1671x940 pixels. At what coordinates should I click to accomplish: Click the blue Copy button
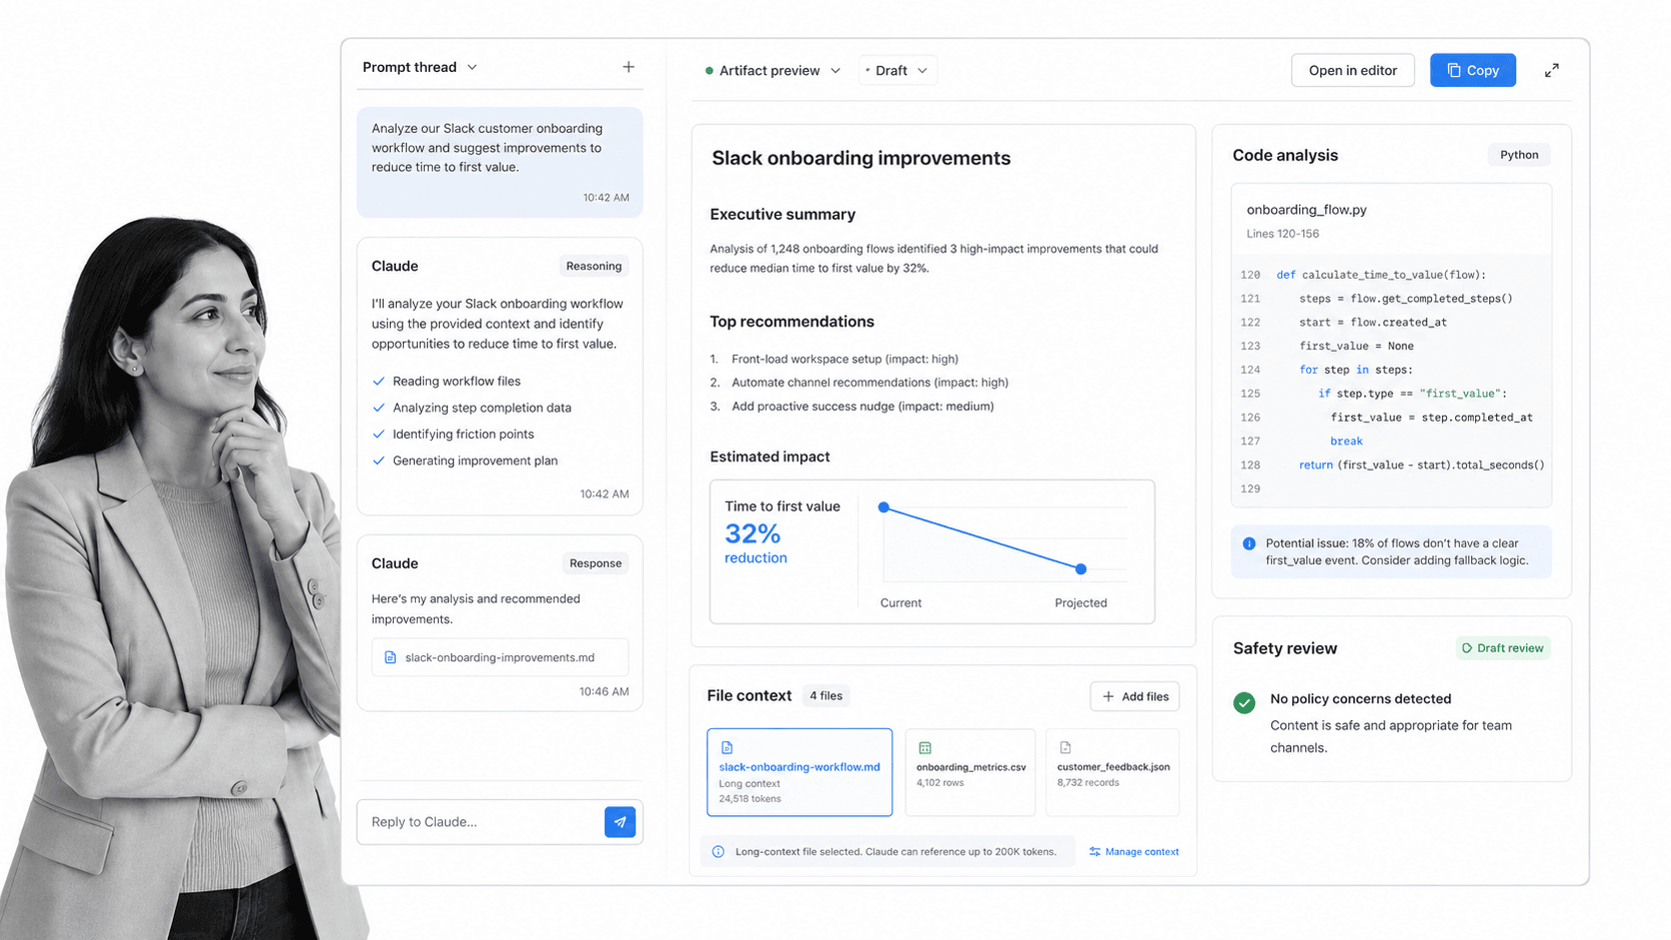click(x=1472, y=70)
